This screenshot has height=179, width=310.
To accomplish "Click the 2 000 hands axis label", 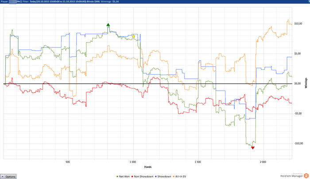I will tap(263, 162).
